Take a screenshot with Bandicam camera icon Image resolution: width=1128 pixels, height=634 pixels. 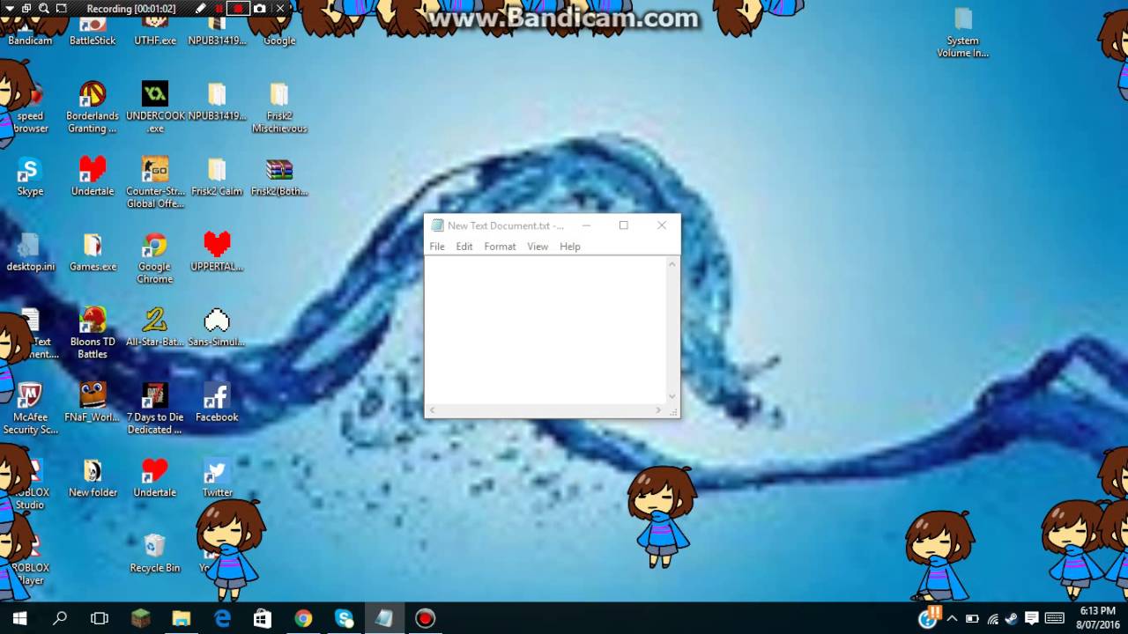click(260, 9)
